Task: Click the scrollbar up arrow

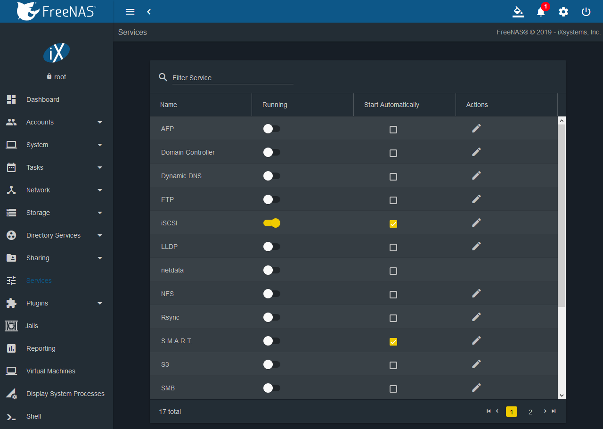Action: (562, 121)
